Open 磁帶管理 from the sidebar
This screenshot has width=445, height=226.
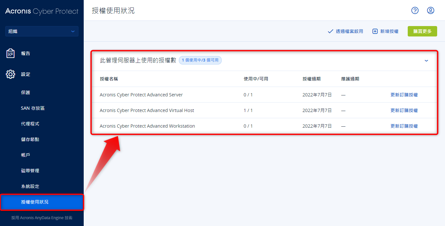(x=30, y=171)
